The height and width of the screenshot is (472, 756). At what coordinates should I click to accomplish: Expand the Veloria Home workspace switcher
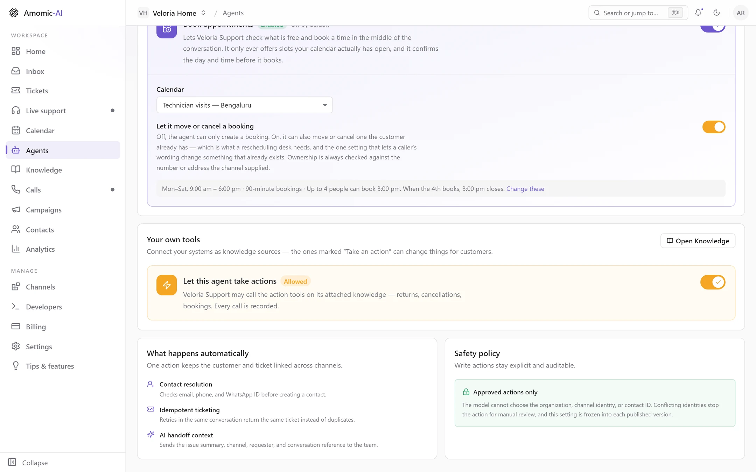click(x=172, y=13)
